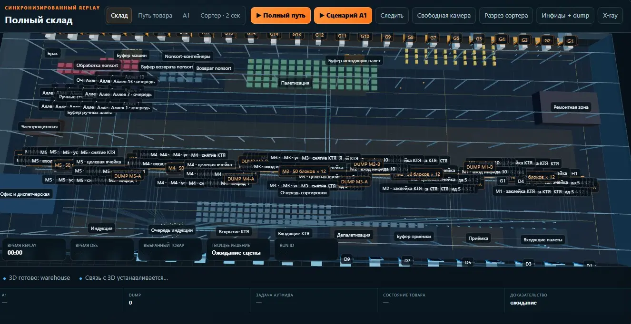Select the Брак zone label

pyautogui.click(x=52, y=54)
